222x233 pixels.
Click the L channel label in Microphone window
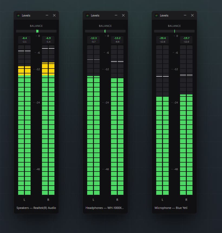pyautogui.click(x=162, y=200)
